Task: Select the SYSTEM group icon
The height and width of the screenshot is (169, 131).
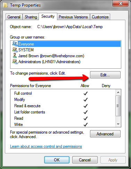Action: click(x=15, y=50)
